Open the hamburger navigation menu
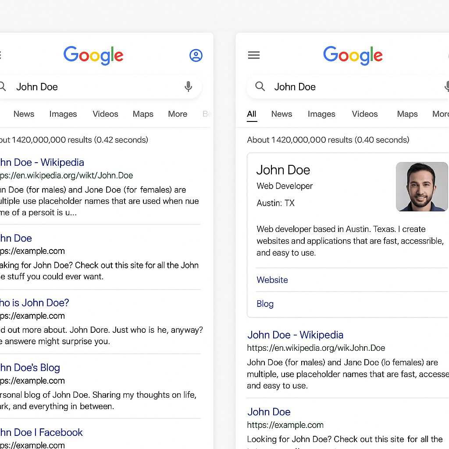 tap(253, 55)
